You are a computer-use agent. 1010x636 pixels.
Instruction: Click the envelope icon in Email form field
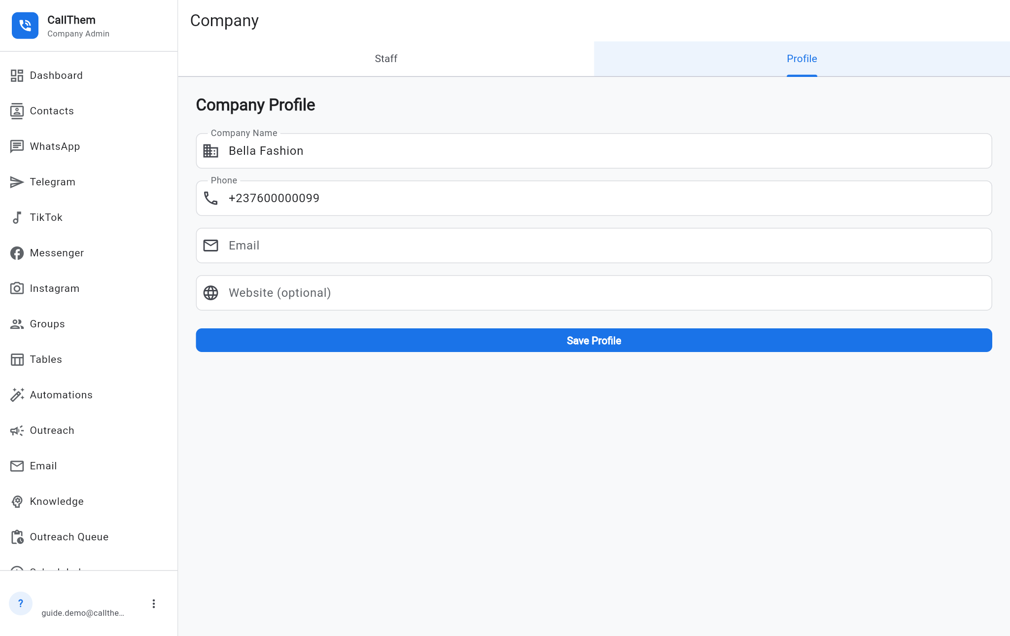click(x=211, y=246)
